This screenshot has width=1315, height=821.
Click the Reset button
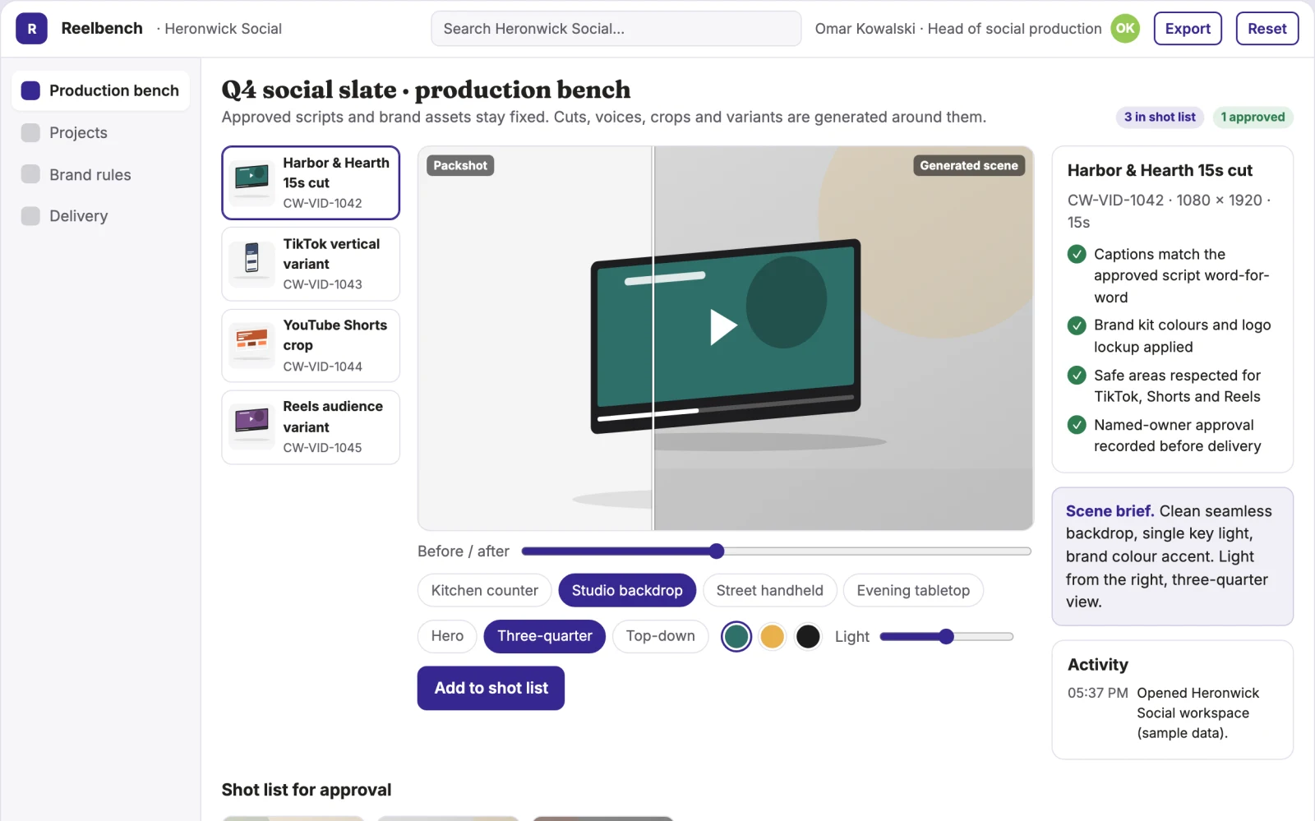(1267, 29)
